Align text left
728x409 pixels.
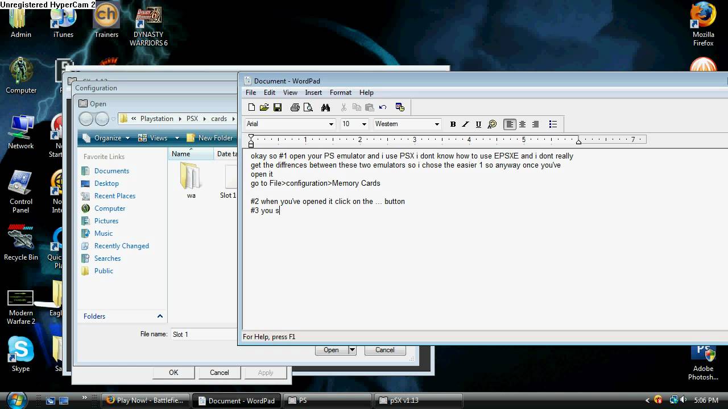point(510,124)
